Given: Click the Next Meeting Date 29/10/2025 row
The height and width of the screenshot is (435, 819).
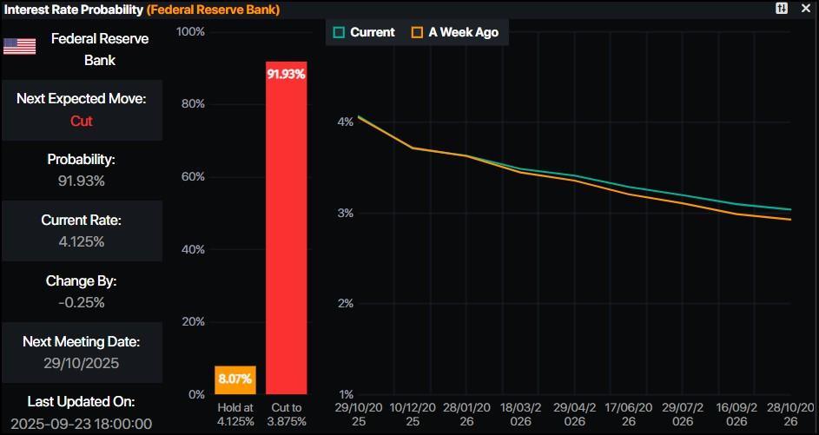Looking at the screenshot, I should point(82,353).
